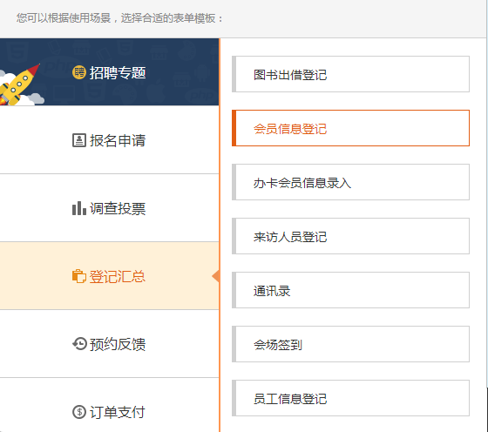Open the 通讯录 template
The width and height of the screenshot is (488, 432).
[350, 290]
